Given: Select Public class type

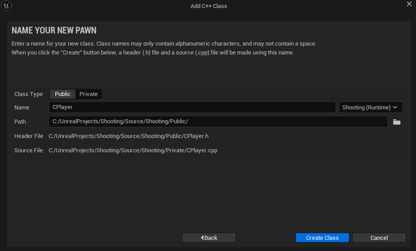Looking at the screenshot, I should tap(62, 94).
